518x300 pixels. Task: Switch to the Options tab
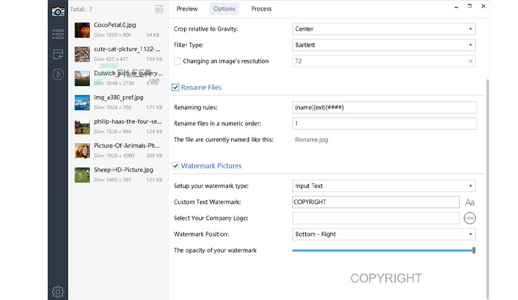(x=224, y=9)
